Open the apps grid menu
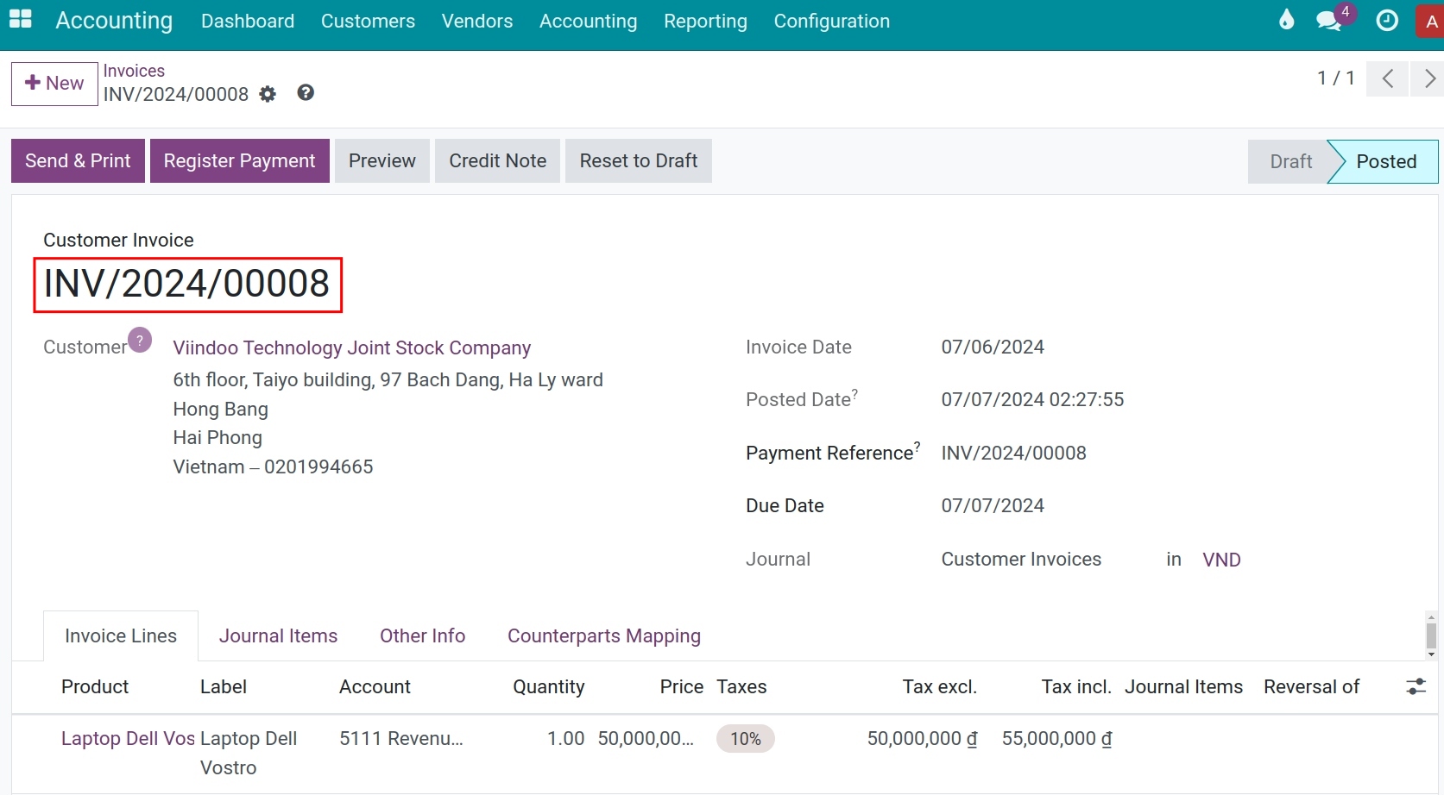The width and height of the screenshot is (1444, 795). (19, 20)
